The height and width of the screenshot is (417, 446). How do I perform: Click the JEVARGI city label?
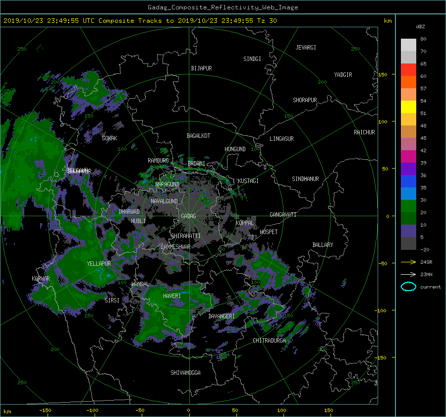306,48
